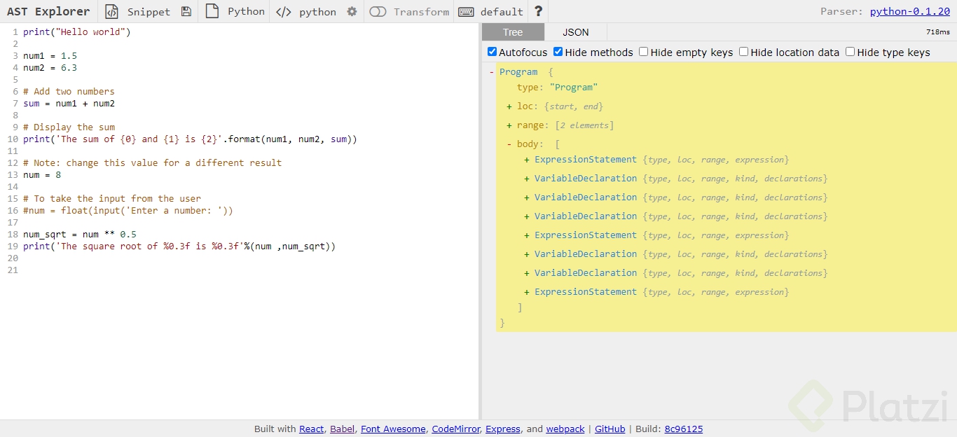Click the python code parser icon
Viewport: 957px width, 437px height.
(284, 11)
